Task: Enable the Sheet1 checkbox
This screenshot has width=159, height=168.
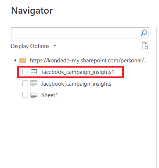Action: [25, 95]
